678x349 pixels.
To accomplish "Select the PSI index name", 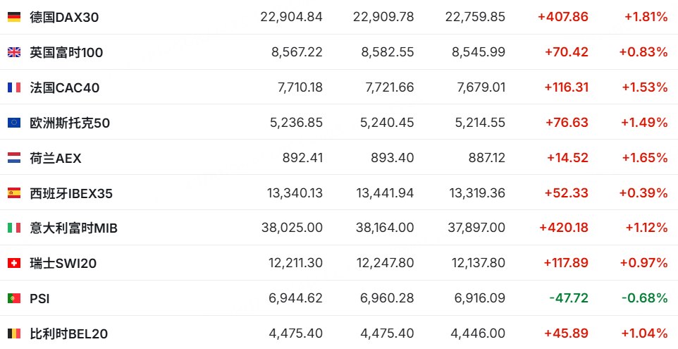I will pyautogui.click(x=39, y=298).
